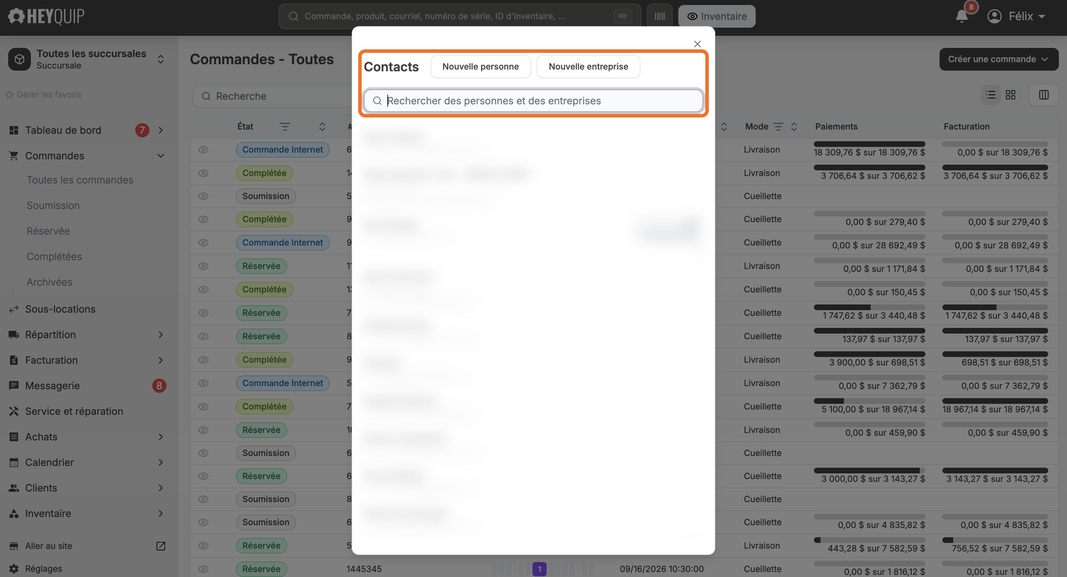Viewport: 1067px width, 577px height.
Task: Click the Messagerie chat icon
Action: click(14, 386)
